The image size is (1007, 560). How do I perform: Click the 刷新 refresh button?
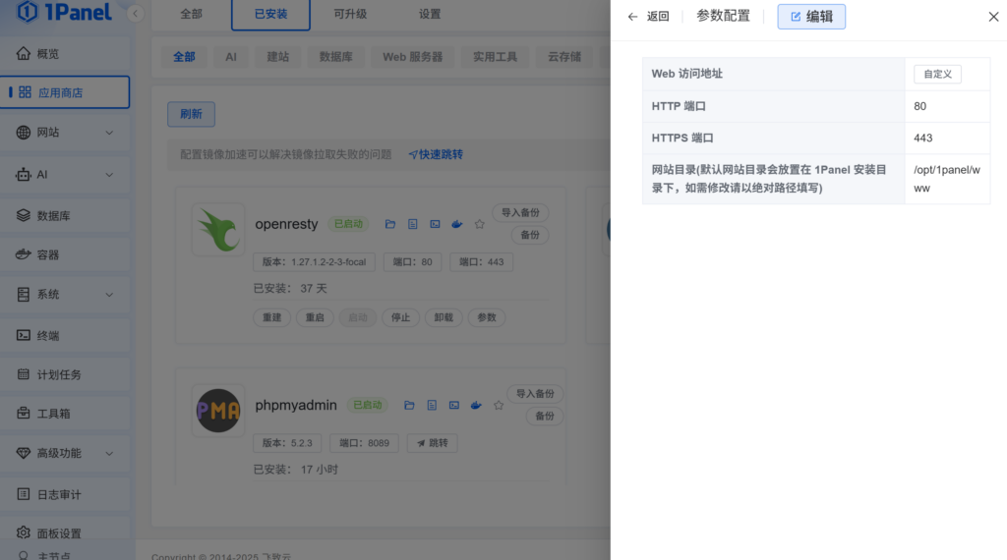click(x=192, y=114)
